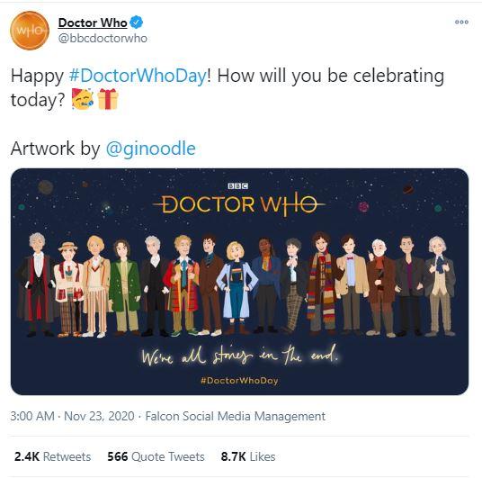View the 566 Quote Tweets

(x=156, y=456)
